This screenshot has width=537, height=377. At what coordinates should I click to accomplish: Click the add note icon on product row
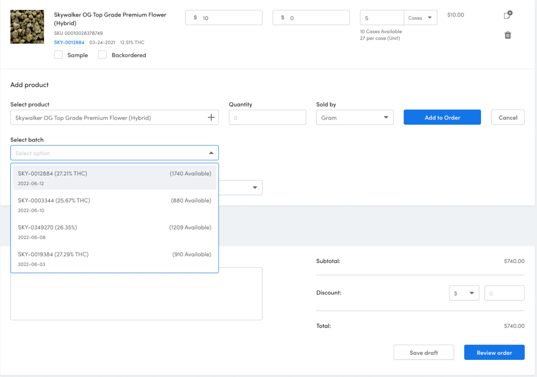[508, 15]
